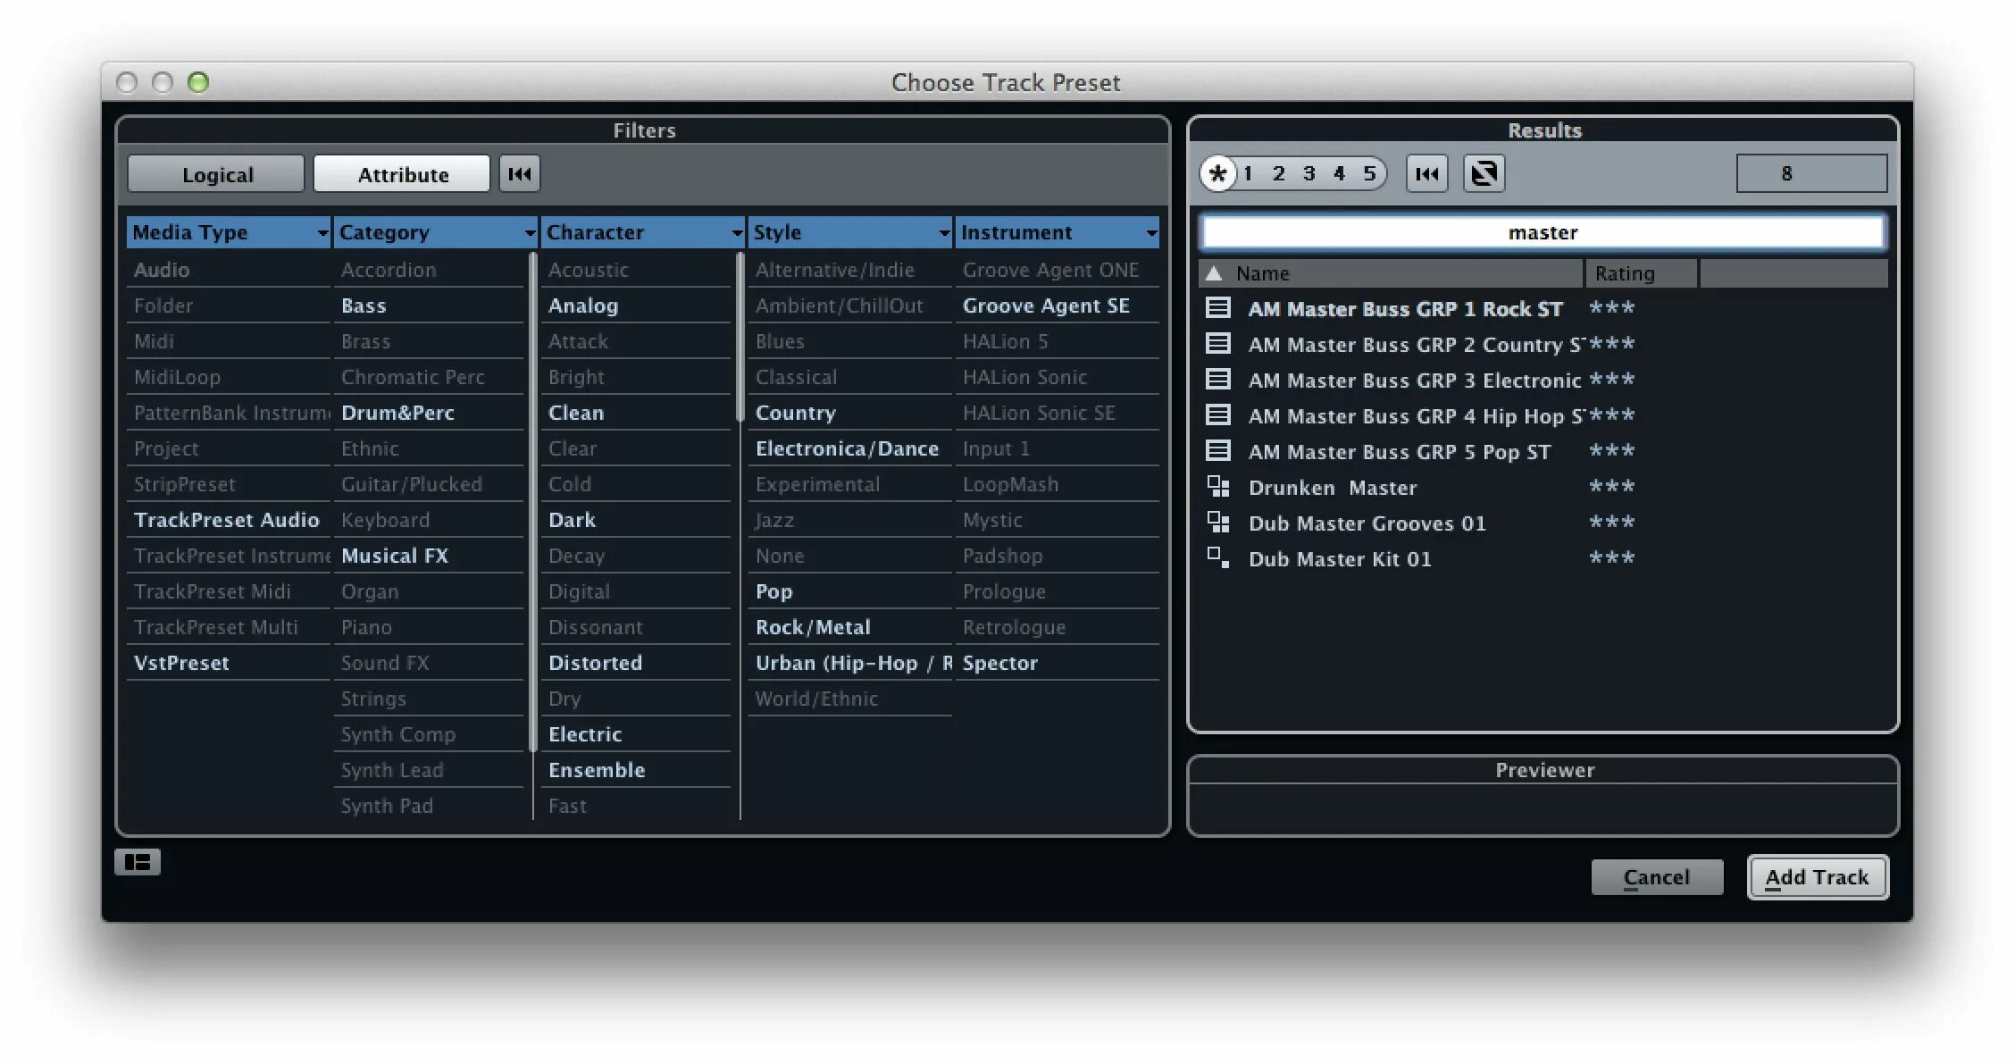Set rating filter to 5
The width and height of the screenshot is (2015, 1063).
1369,174
